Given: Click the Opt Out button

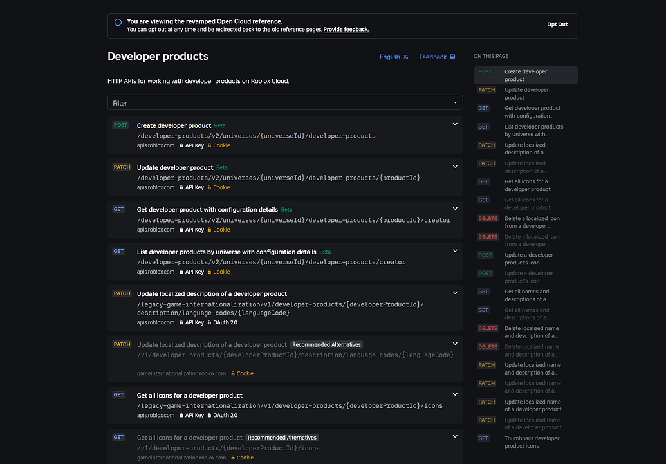Looking at the screenshot, I should 557,24.
